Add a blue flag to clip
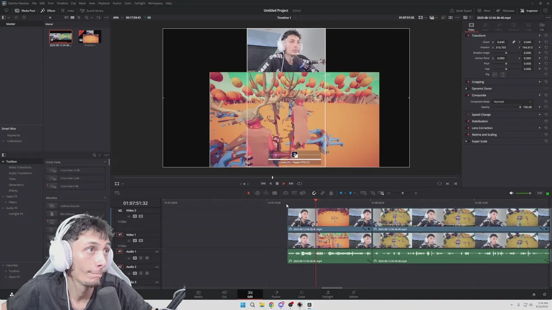The width and height of the screenshot is (552, 310). 341,193
